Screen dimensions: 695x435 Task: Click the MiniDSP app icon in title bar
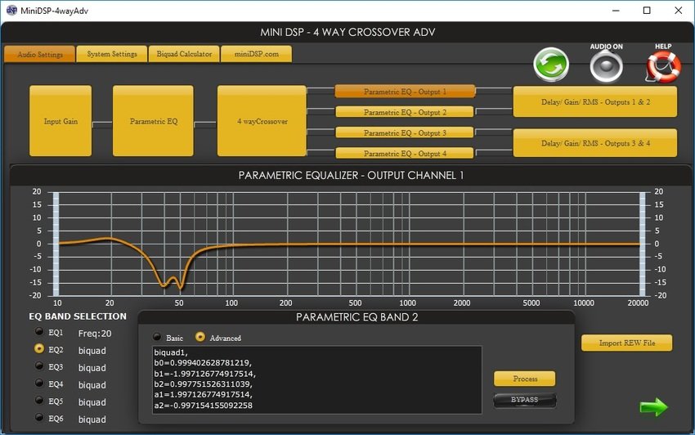tap(11, 10)
